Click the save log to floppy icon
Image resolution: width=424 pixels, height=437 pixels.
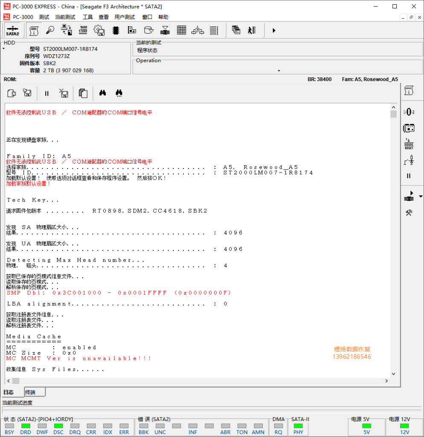pyautogui.click(x=27, y=93)
